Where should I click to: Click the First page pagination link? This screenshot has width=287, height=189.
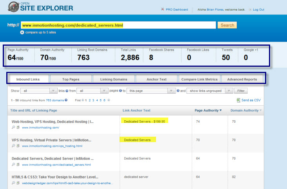click(x=78, y=100)
